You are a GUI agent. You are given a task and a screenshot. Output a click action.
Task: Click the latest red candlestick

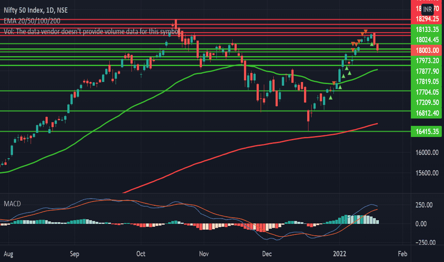377,47
